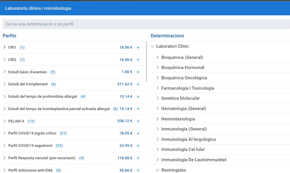Select Immunologia Cel·lular in determinations list

click(x=183, y=149)
